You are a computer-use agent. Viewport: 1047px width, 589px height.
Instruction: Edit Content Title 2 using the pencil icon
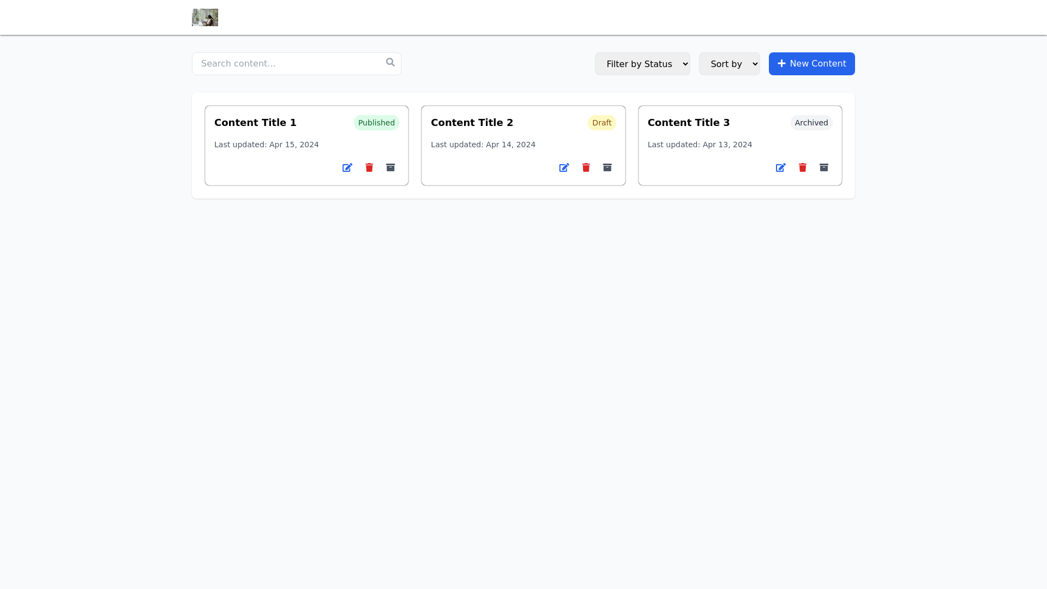[564, 167]
